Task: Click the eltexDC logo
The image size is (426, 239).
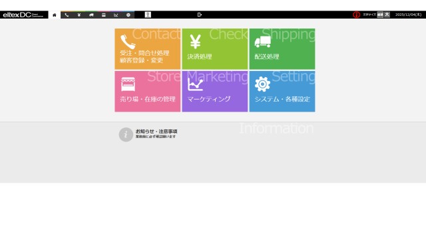Action: tap(24, 15)
